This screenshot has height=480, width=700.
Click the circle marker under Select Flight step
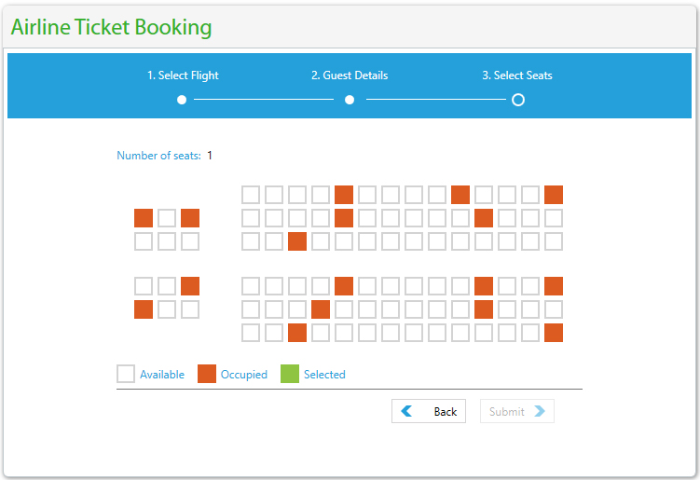point(182,100)
